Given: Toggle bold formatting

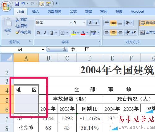Looking at the screenshot, I should pyautogui.click(x=38, y=33).
